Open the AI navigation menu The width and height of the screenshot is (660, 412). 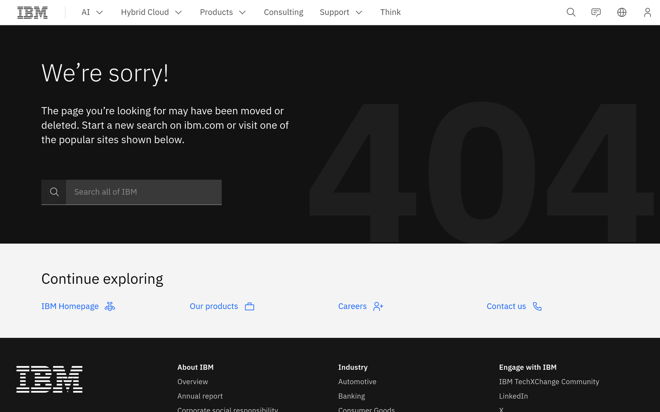pyautogui.click(x=92, y=12)
